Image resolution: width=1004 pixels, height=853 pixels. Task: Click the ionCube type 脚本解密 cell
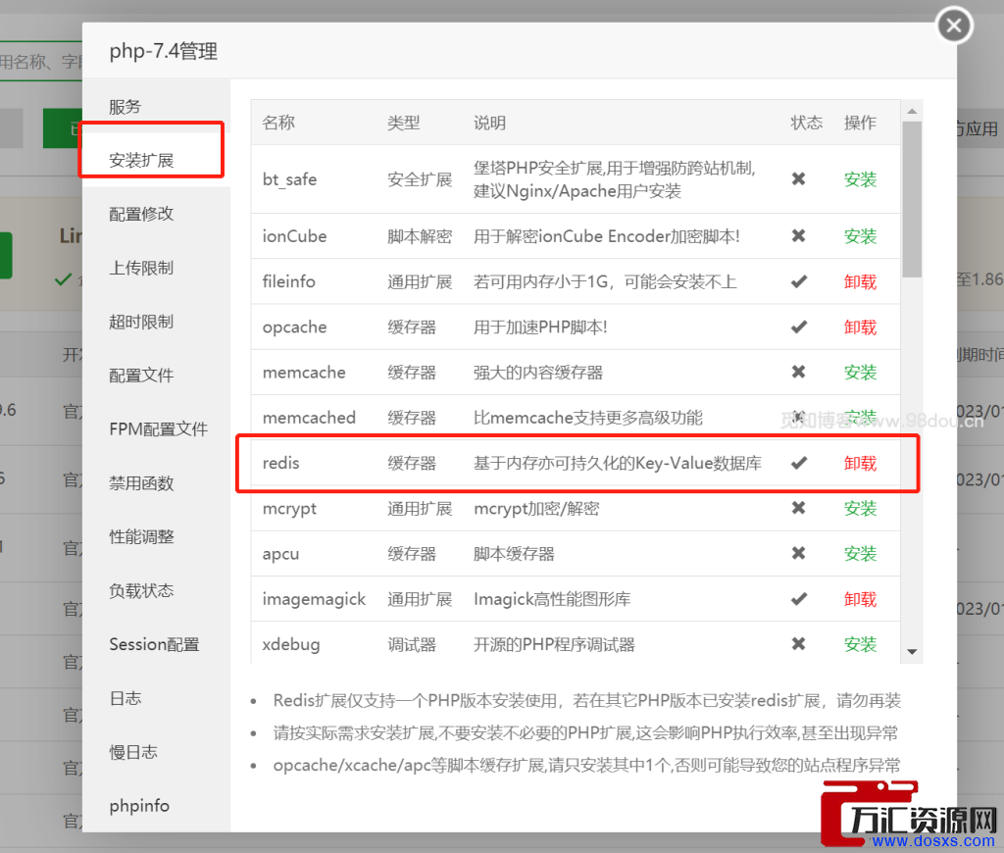420,236
